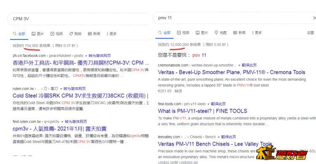
Task: Clear the pmv 11 search box
Action: click(314, 18)
